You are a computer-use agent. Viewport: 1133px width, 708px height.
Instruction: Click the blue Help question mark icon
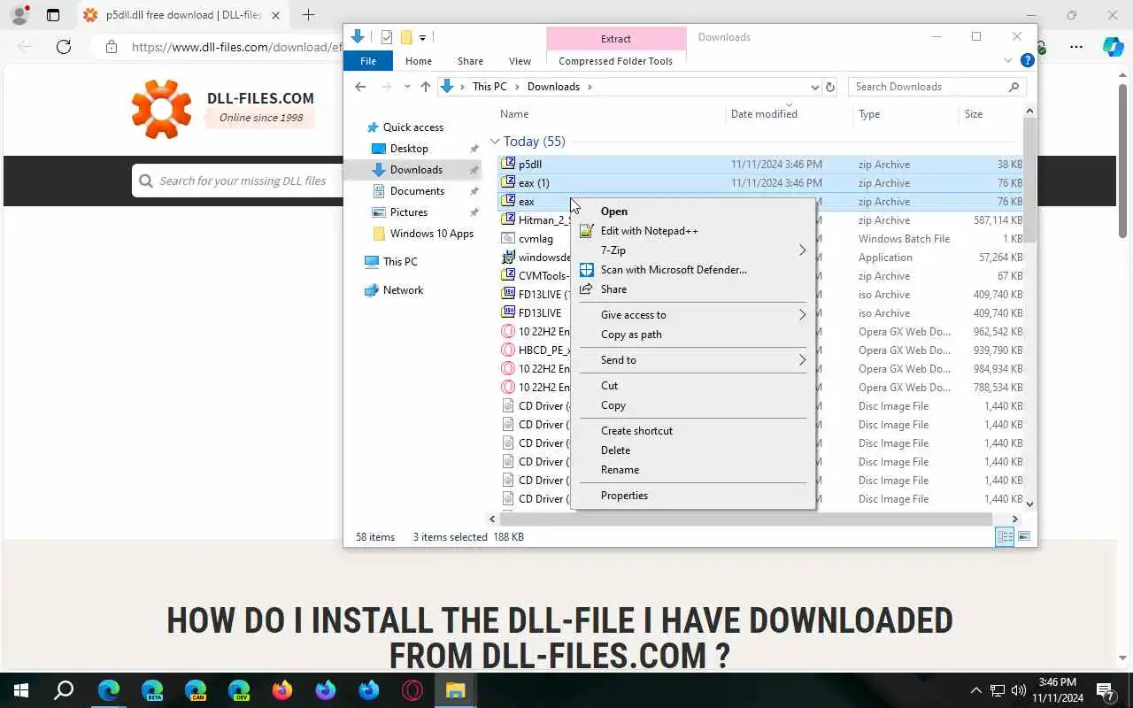click(1027, 60)
